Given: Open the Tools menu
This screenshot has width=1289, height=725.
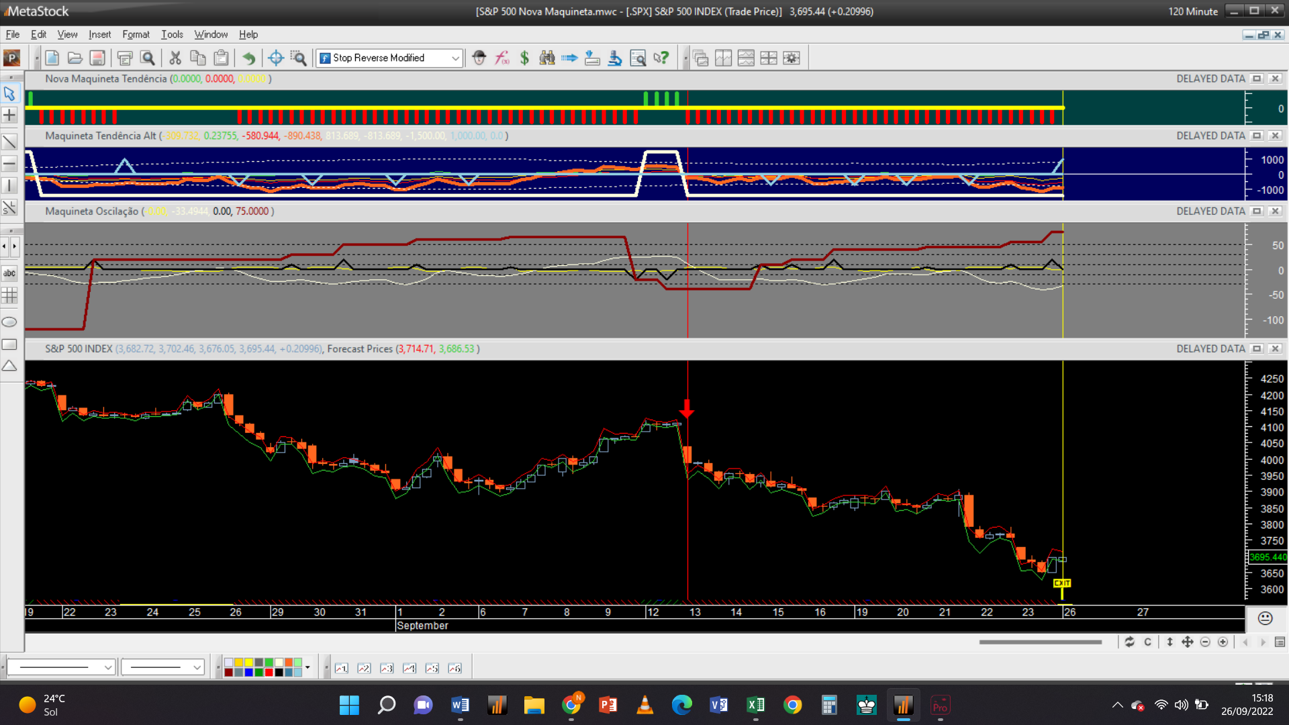Looking at the screenshot, I should (x=172, y=34).
